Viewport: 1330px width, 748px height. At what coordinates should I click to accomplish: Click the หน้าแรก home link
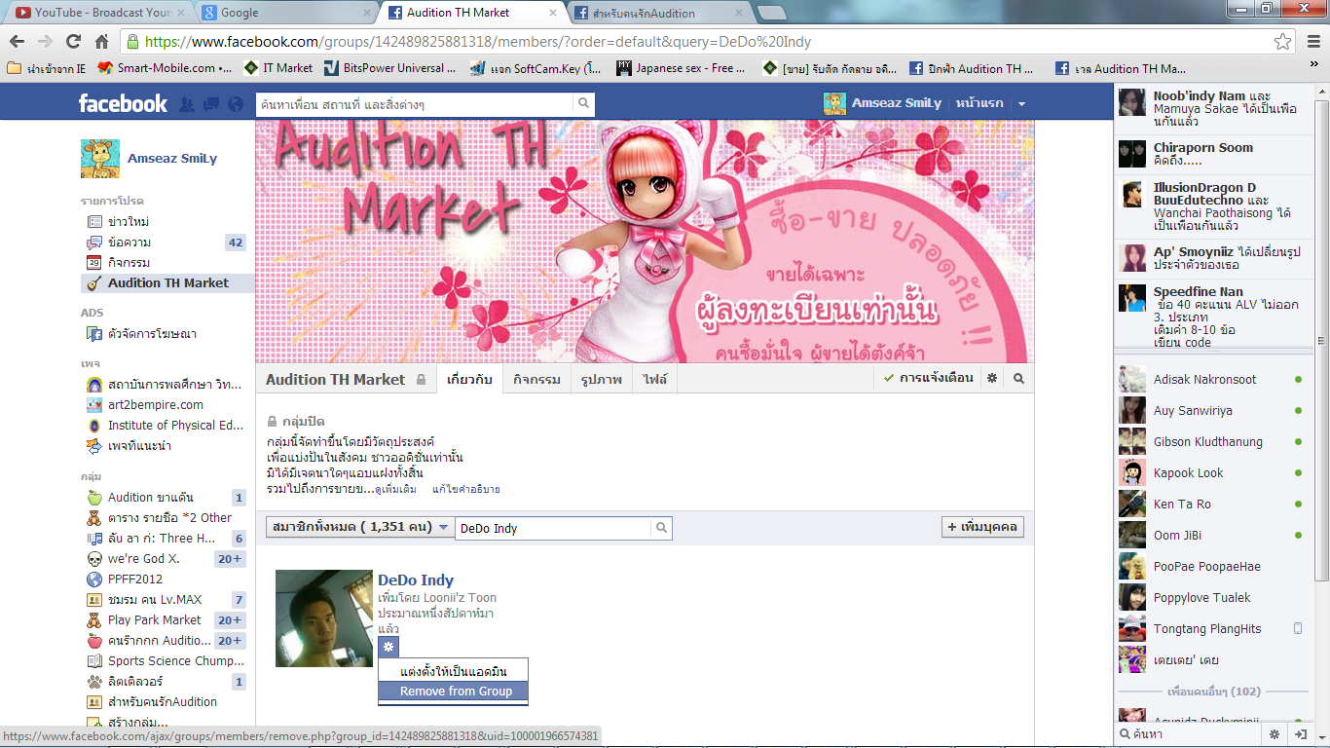pyautogui.click(x=979, y=103)
